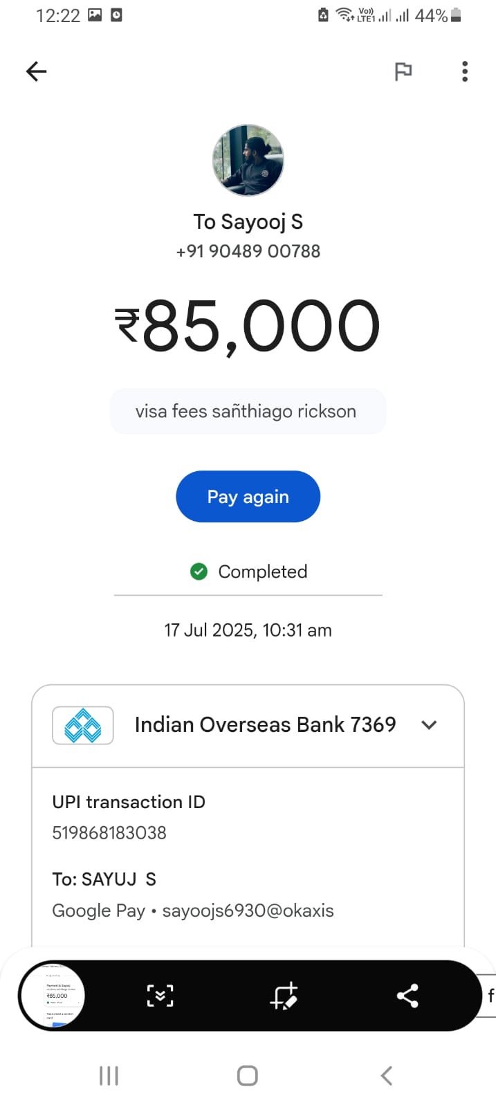
Task: Tap the phone number +91 90489 00788
Action: coord(248,251)
